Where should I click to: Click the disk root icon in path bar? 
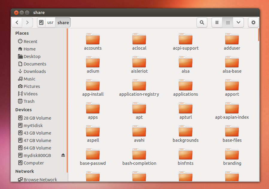click(x=41, y=22)
